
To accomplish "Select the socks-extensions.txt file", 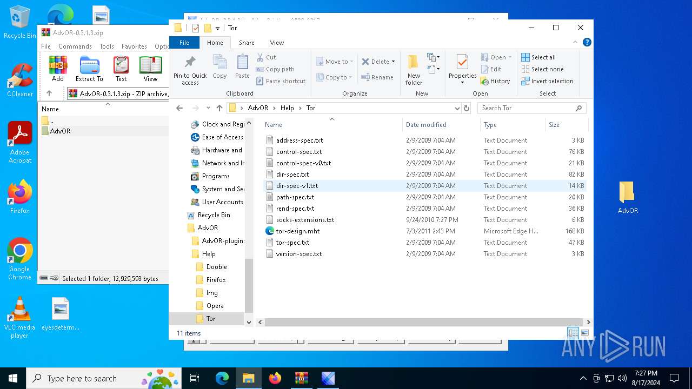I will pyautogui.click(x=305, y=220).
